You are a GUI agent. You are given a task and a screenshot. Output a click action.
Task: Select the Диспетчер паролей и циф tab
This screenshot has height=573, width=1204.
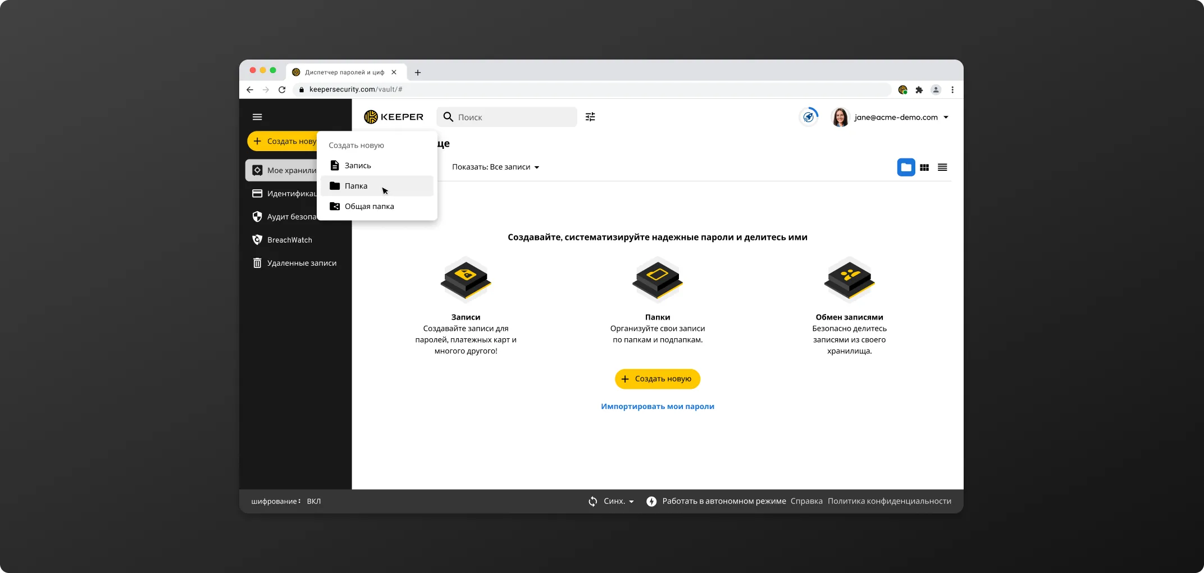pyautogui.click(x=346, y=72)
